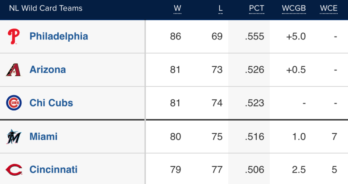Viewport: 348px width, 184px height.
Task: Click the Cincinnati Reds logo icon
Action: pyautogui.click(x=14, y=170)
